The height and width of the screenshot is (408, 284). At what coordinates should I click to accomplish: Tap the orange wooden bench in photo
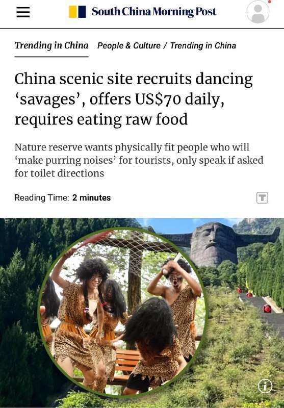[x=127, y=362]
